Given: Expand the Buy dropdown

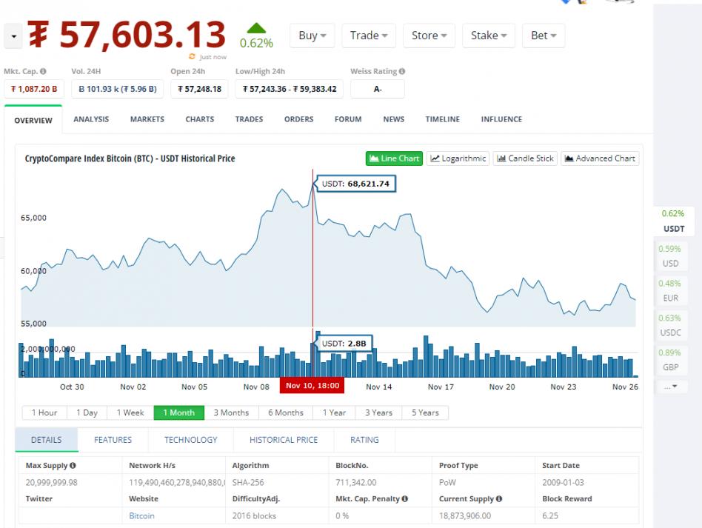Looking at the screenshot, I should pyautogui.click(x=312, y=36).
